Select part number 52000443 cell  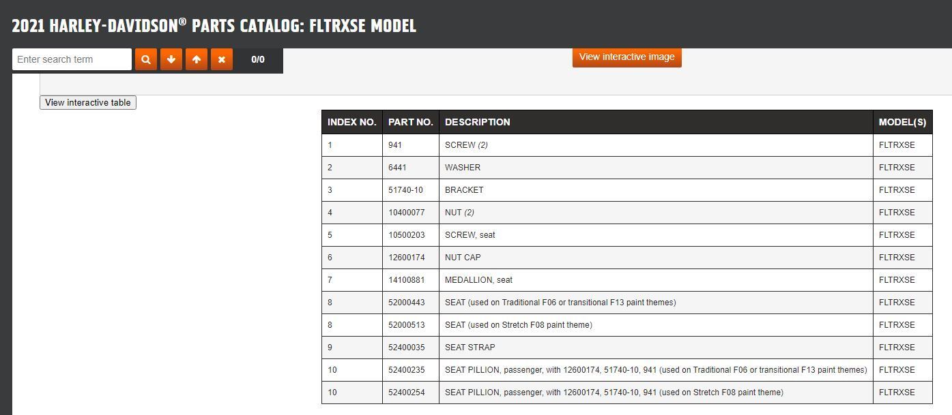click(x=406, y=303)
